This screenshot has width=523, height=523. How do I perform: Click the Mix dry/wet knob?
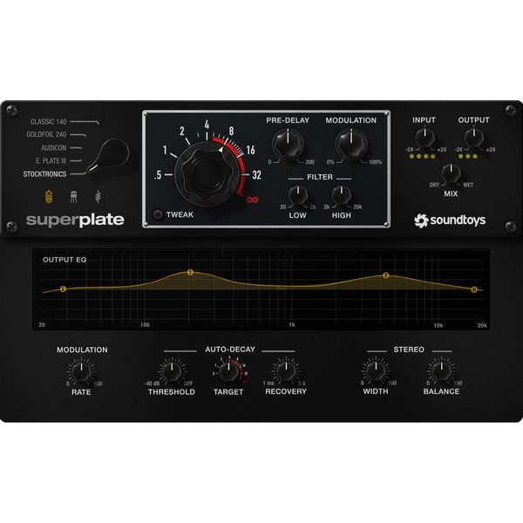(x=451, y=173)
